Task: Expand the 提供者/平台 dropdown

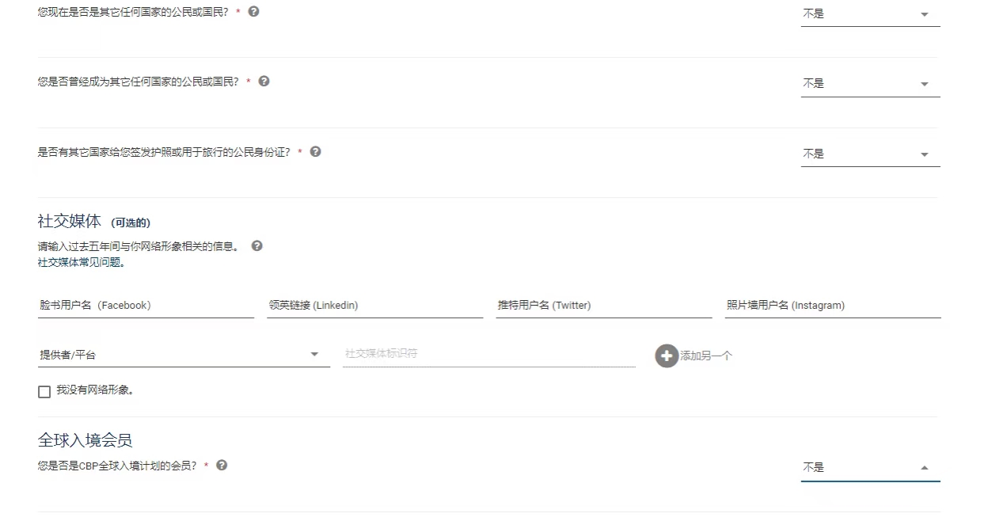Action: (314, 355)
